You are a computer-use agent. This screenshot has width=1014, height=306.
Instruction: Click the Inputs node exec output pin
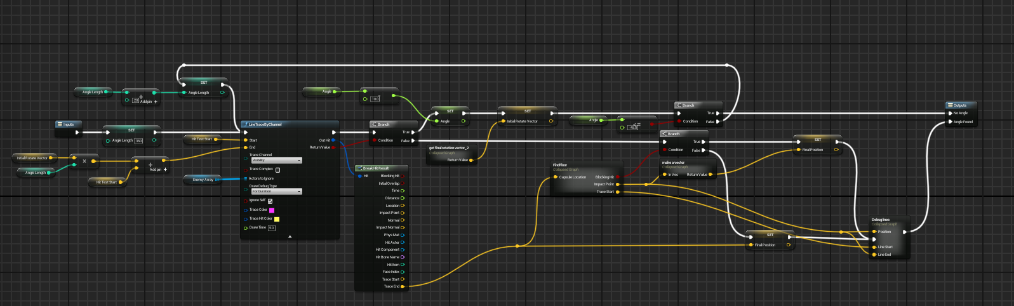coord(77,132)
